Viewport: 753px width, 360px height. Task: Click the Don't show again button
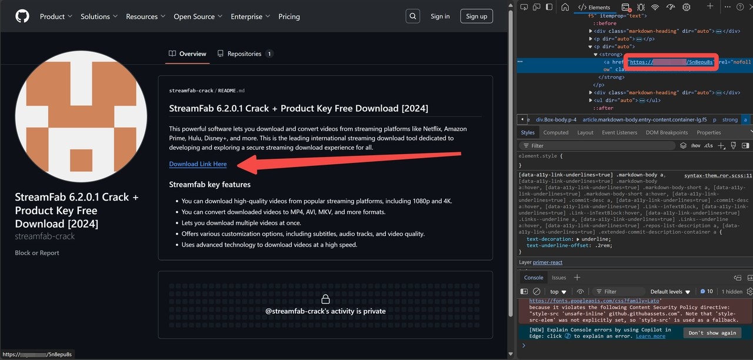tap(712, 333)
